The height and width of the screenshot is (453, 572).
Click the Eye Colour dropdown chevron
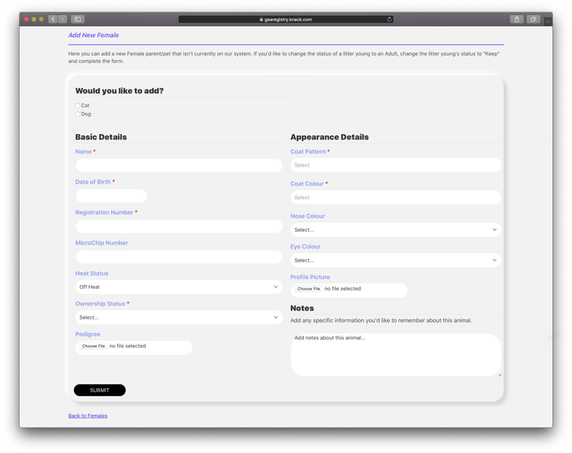coord(495,260)
